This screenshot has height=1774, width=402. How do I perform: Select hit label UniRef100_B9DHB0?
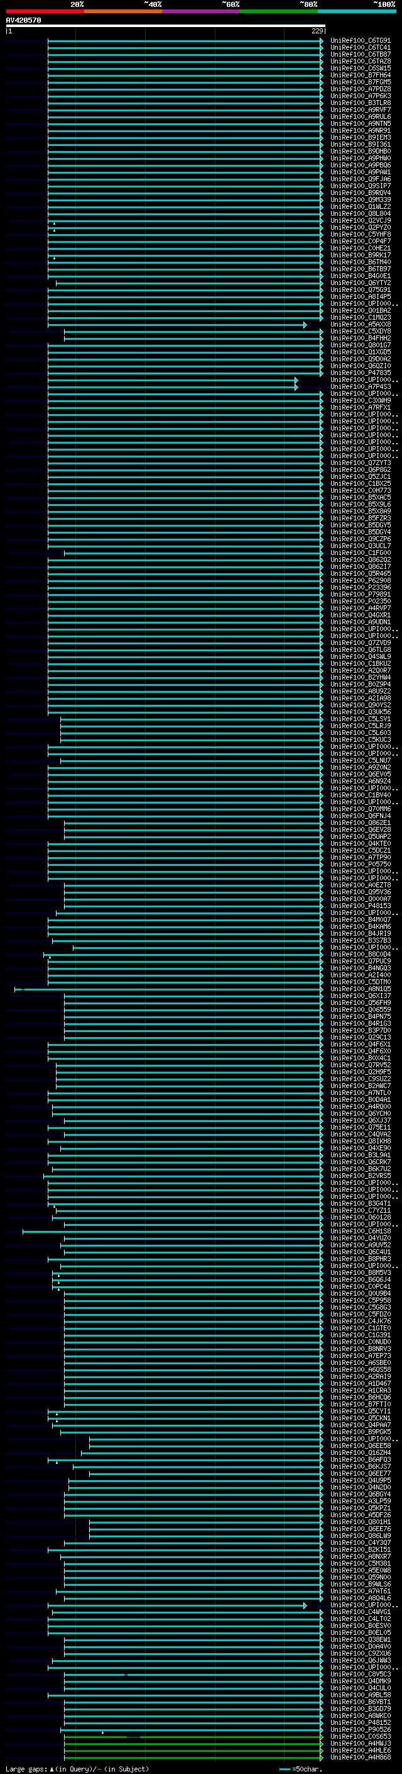click(361, 152)
